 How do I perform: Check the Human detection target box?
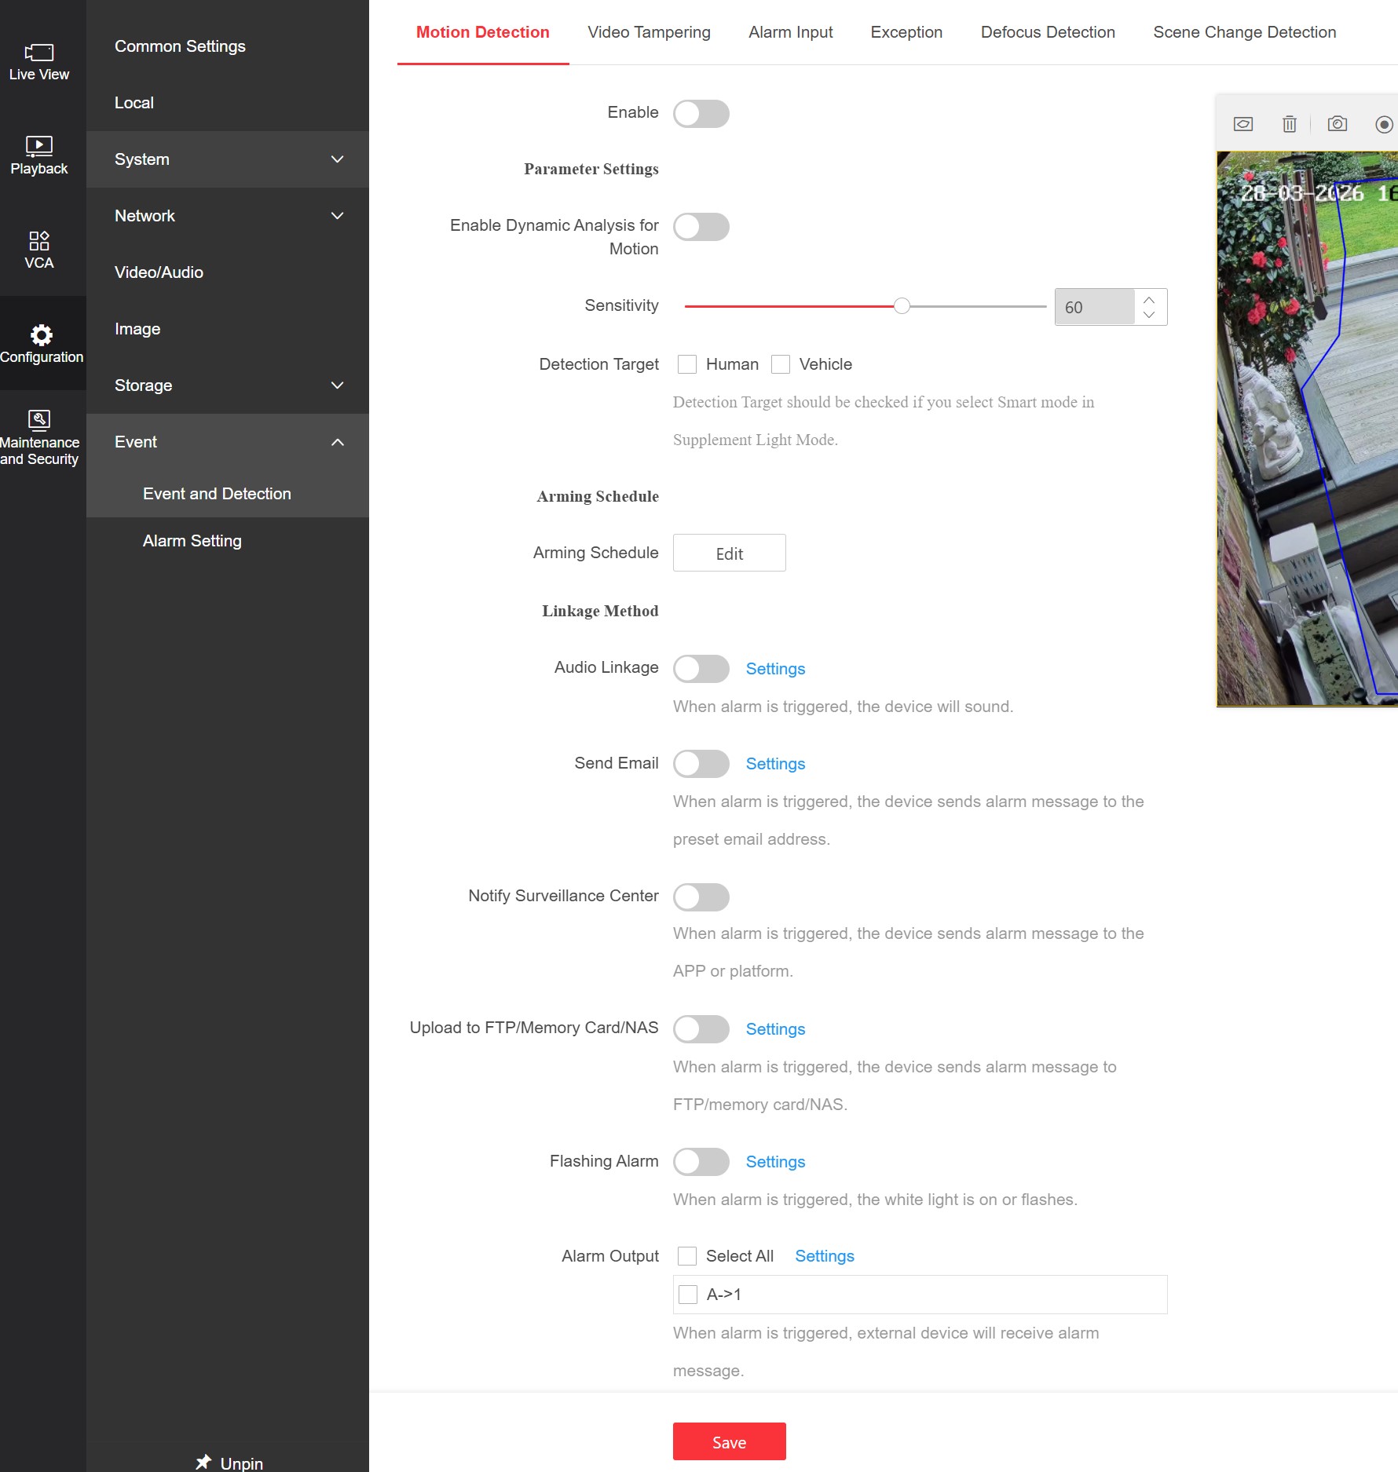pos(687,364)
